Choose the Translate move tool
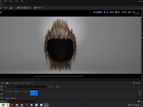The height and width of the screenshot is (107, 143). (97, 12)
